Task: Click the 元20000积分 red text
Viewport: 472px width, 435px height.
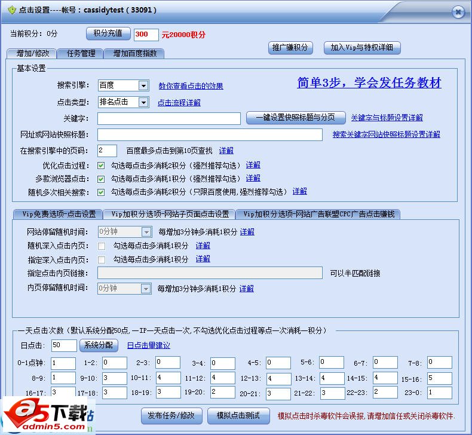Action: (x=183, y=35)
